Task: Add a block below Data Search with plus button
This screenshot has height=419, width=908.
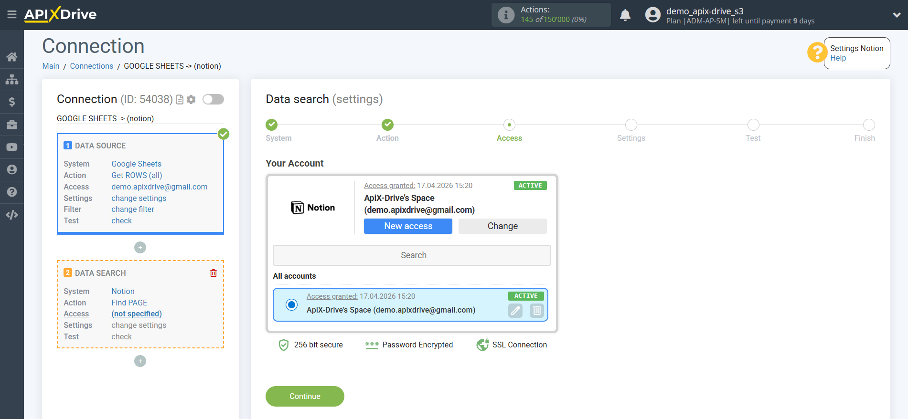Action: [x=140, y=361]
